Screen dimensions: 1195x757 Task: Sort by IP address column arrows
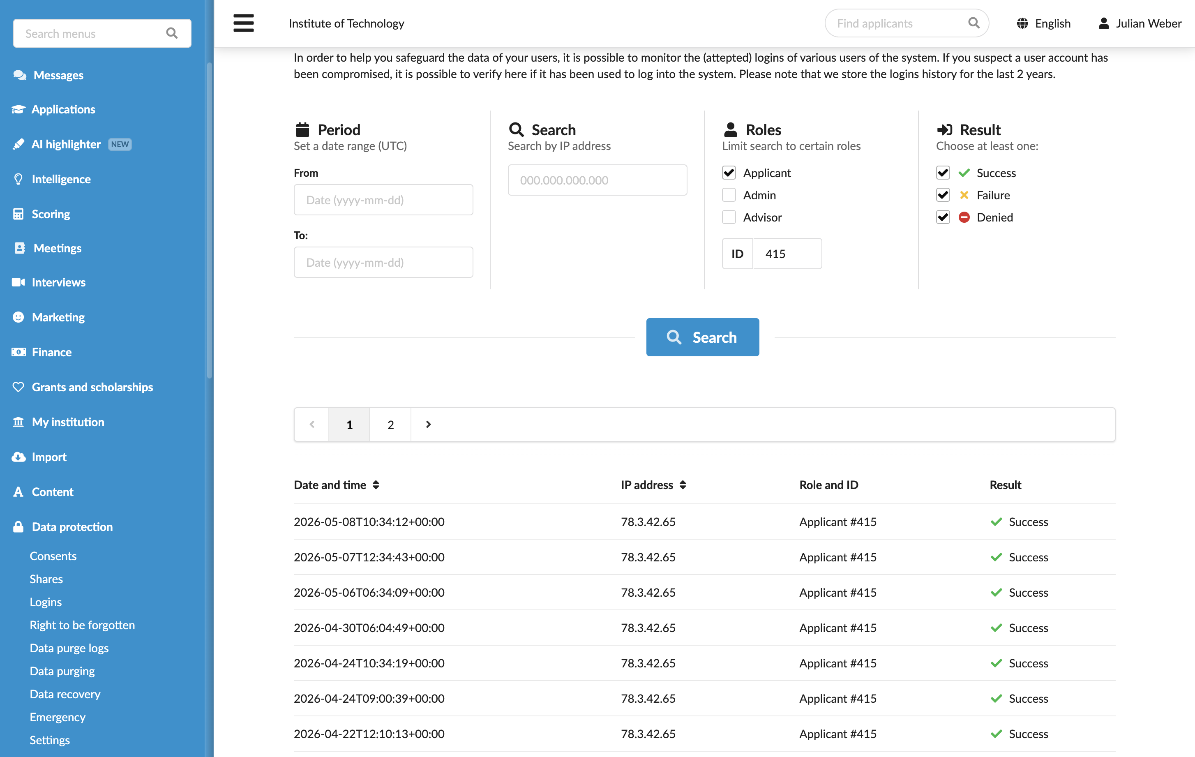click(683, 485)
